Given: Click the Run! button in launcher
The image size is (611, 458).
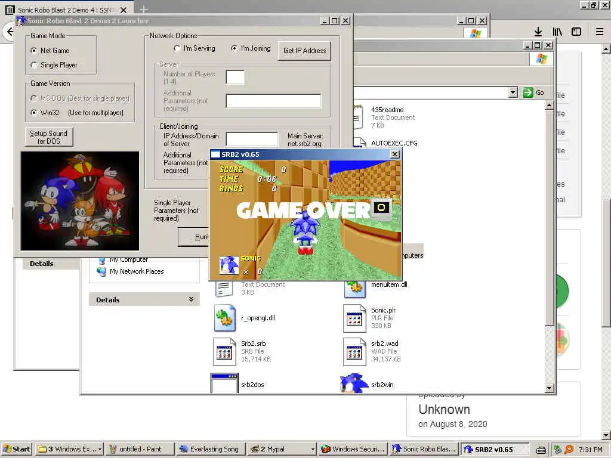Looking at the screenshot, I should pyautogui.click(x=194, y=236).
